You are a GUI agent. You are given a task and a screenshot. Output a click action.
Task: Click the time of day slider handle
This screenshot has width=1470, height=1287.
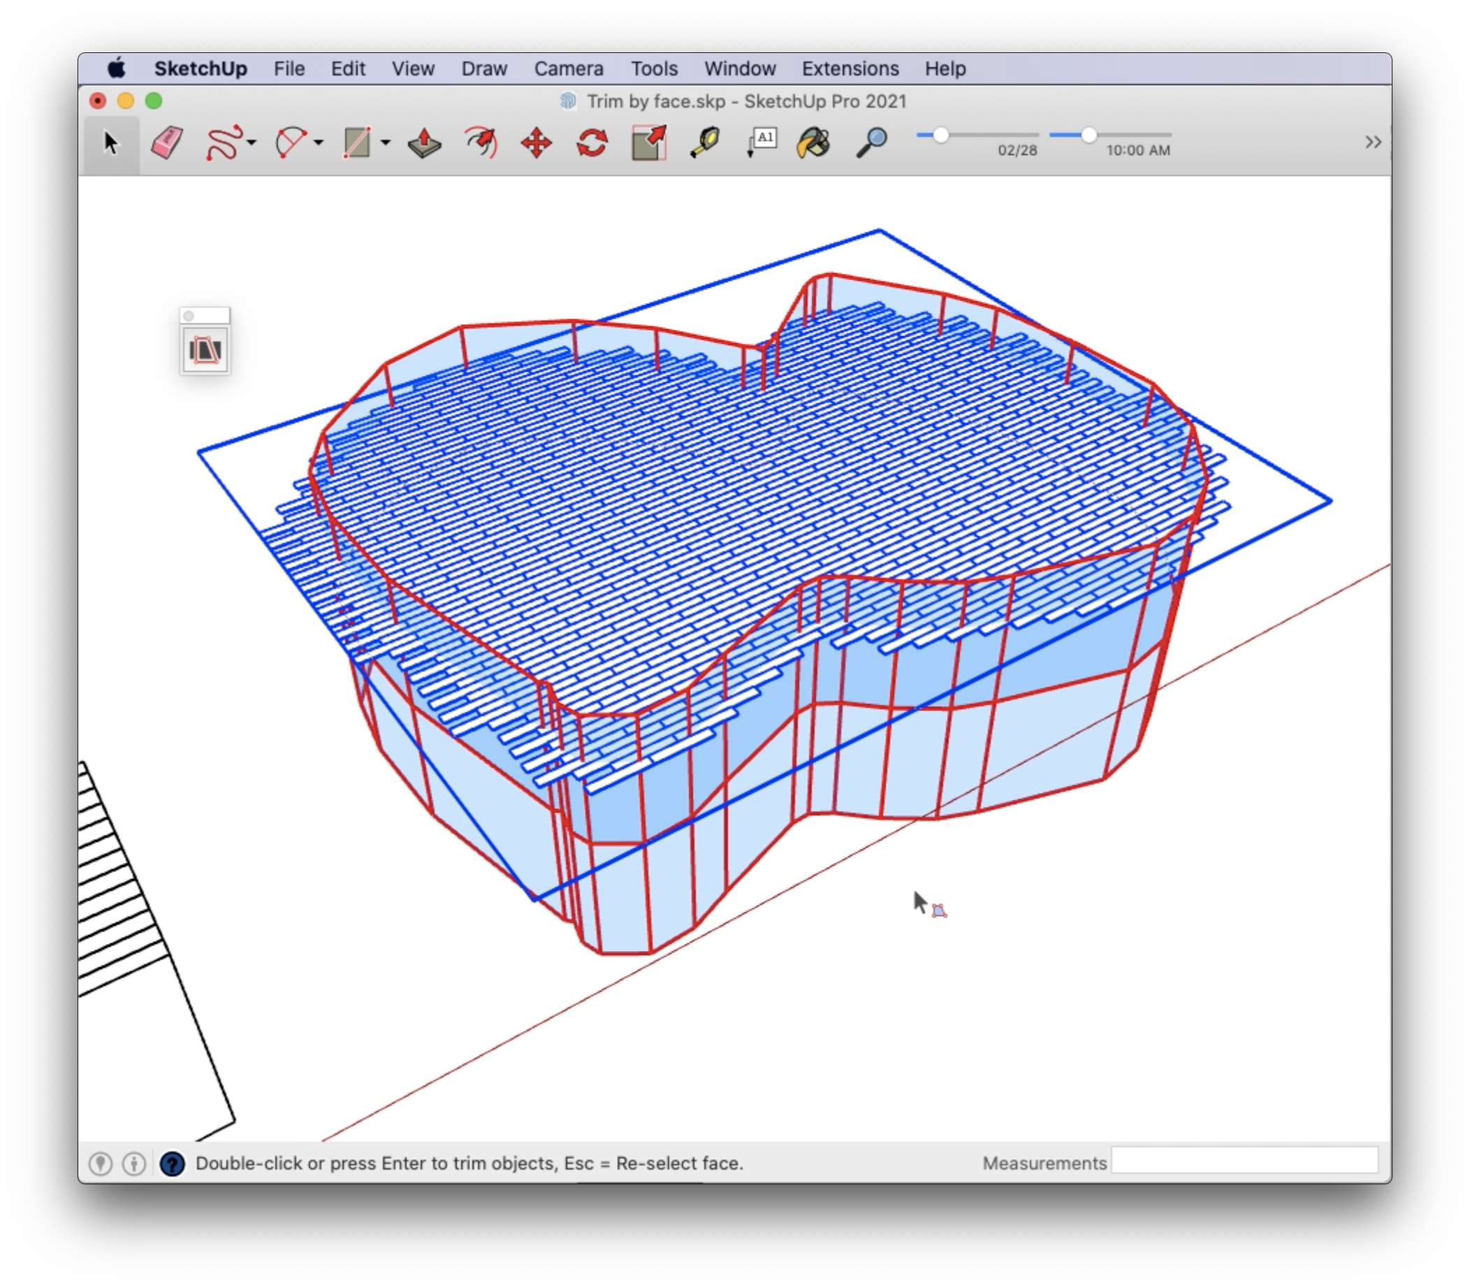tap(1089, 135)
